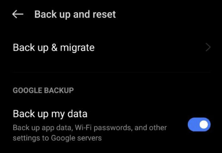Turn off the Back up my data toggle
Image resolution: width=222 pixels, height=153 pixels.
pos(199,124)
